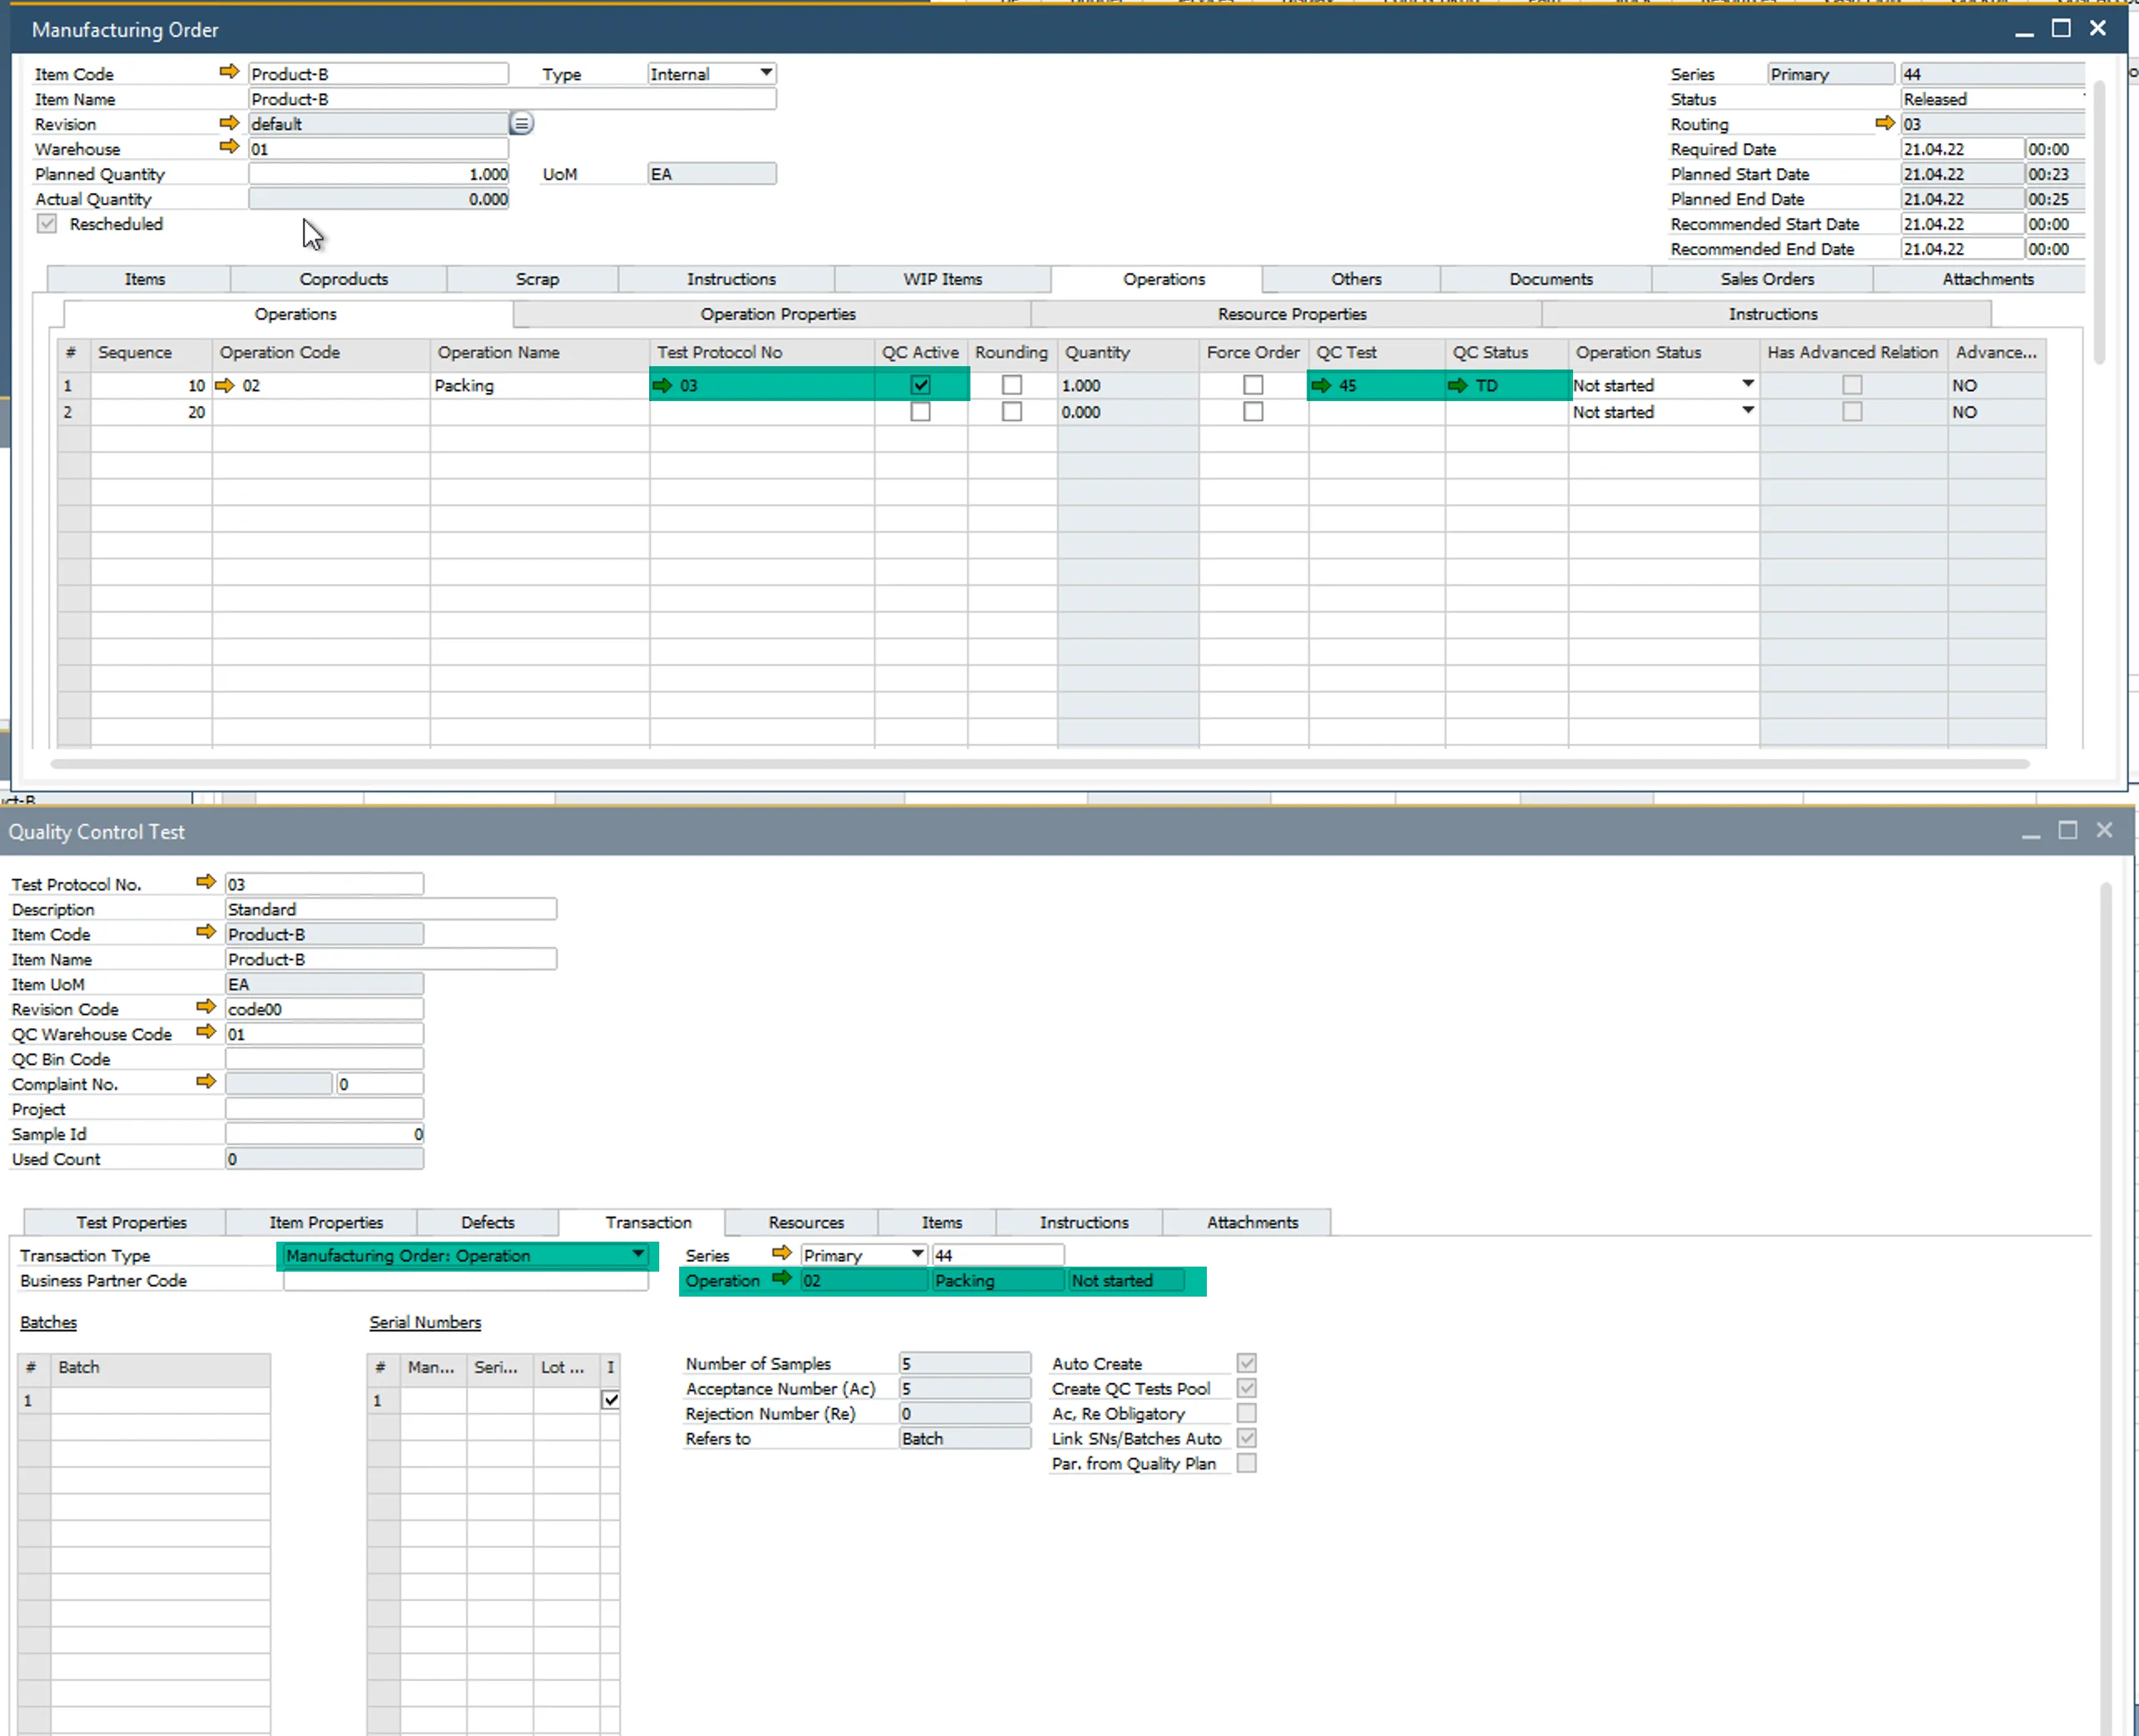This screenshot has height=1736, width=2139.
Task: Switch to the WIP Items tab
Action: click(x=942, y=279)
